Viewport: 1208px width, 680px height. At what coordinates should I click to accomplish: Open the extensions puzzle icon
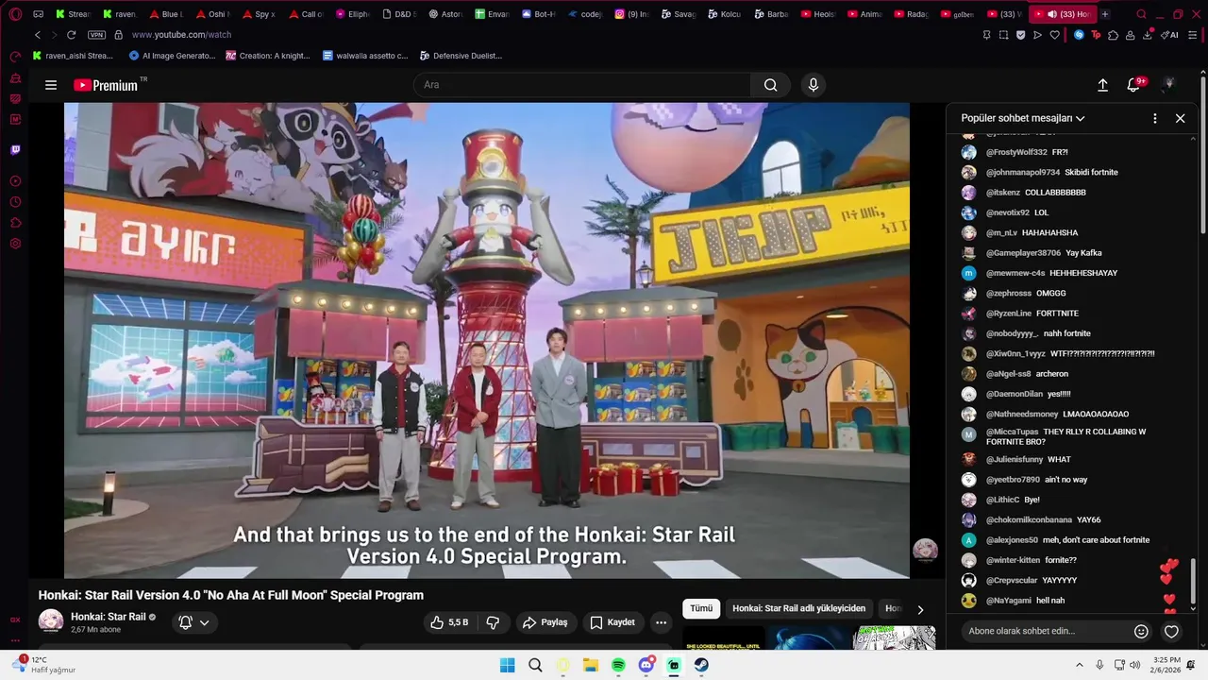1113,35
